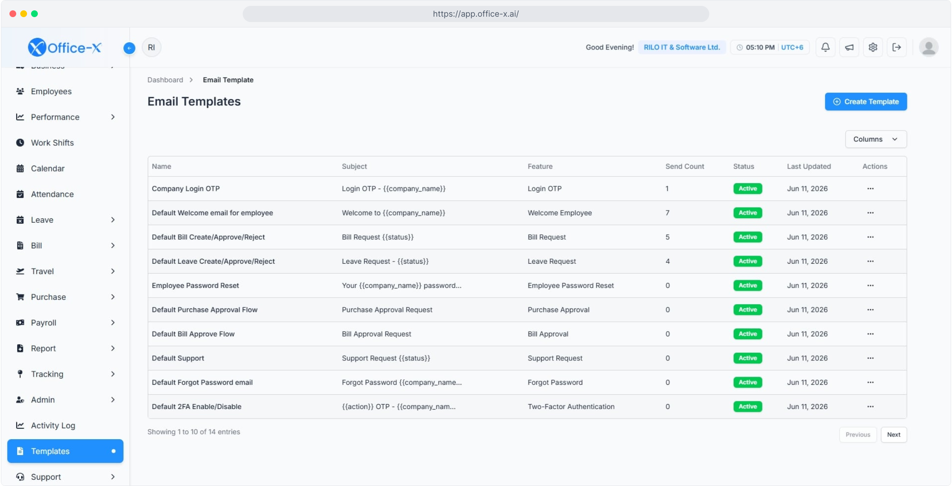Click the Calendar sidebar icon
This screenshot has width=952, height=486.
click(x=20, y=168)
